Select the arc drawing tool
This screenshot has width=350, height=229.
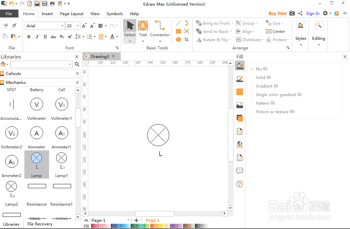tap(187, 23)
